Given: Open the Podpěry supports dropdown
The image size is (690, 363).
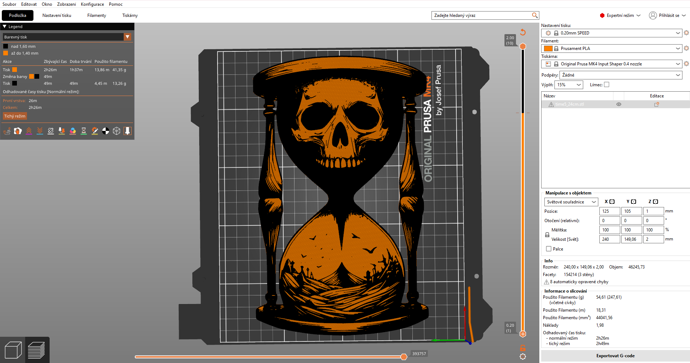Looking at the screenshot, I should coord(621,75).
